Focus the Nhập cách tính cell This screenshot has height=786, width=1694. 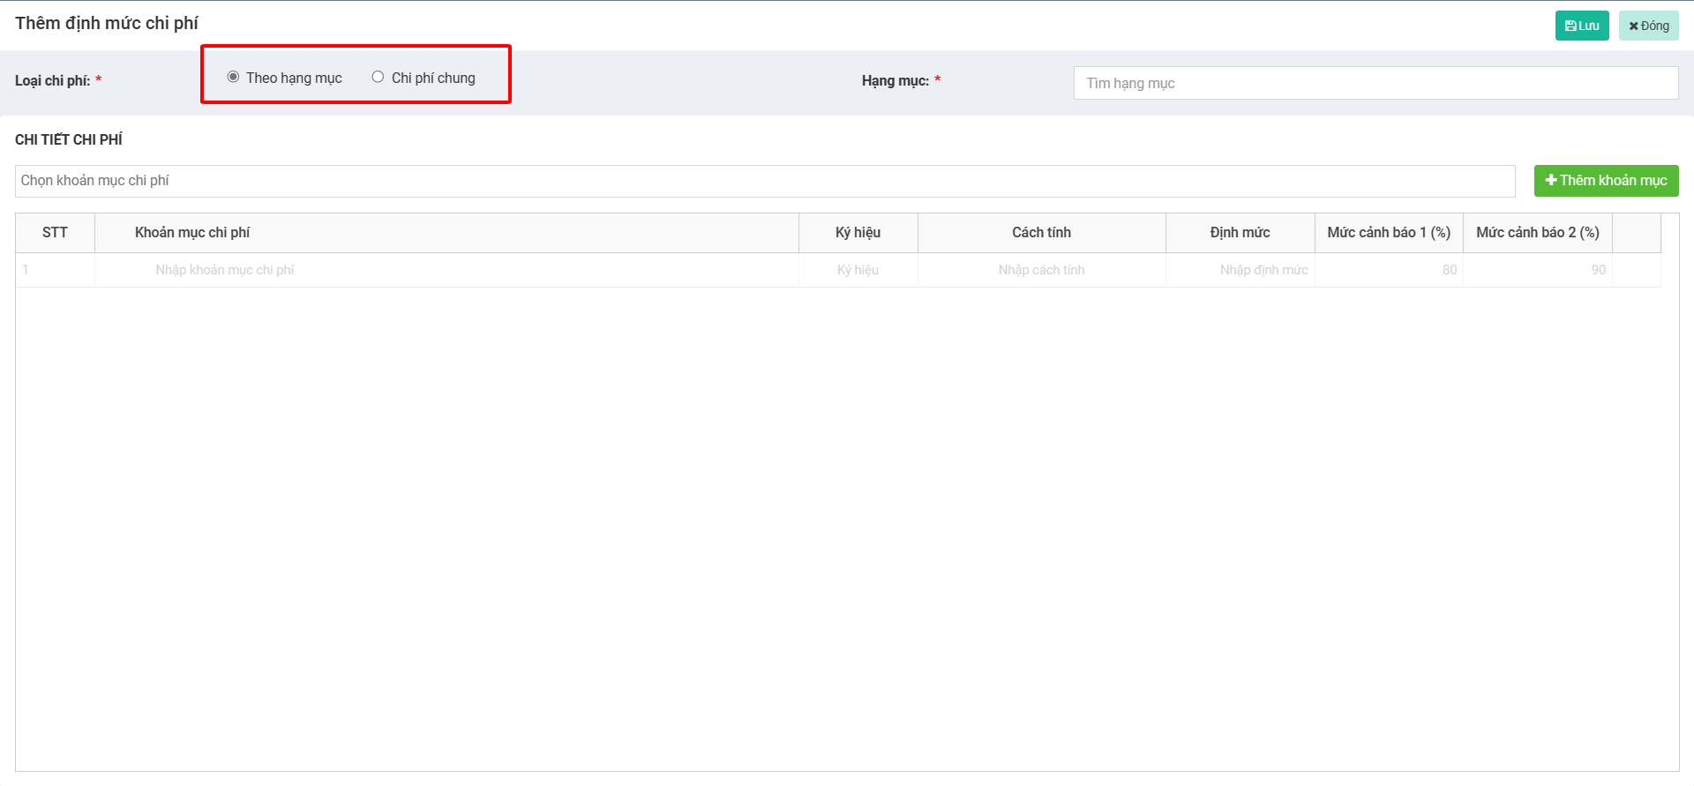pyautogui.click(x=1041, y=270)
